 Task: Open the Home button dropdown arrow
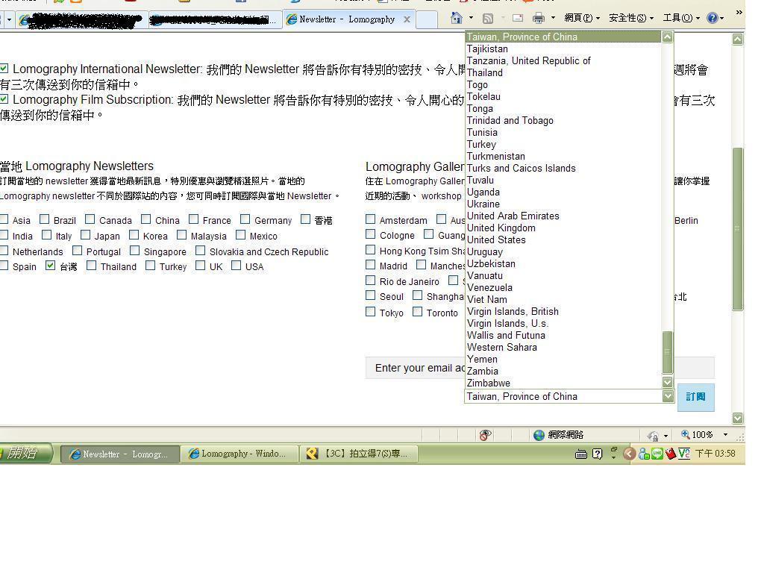pyautogui.click(x=471, y=18)
